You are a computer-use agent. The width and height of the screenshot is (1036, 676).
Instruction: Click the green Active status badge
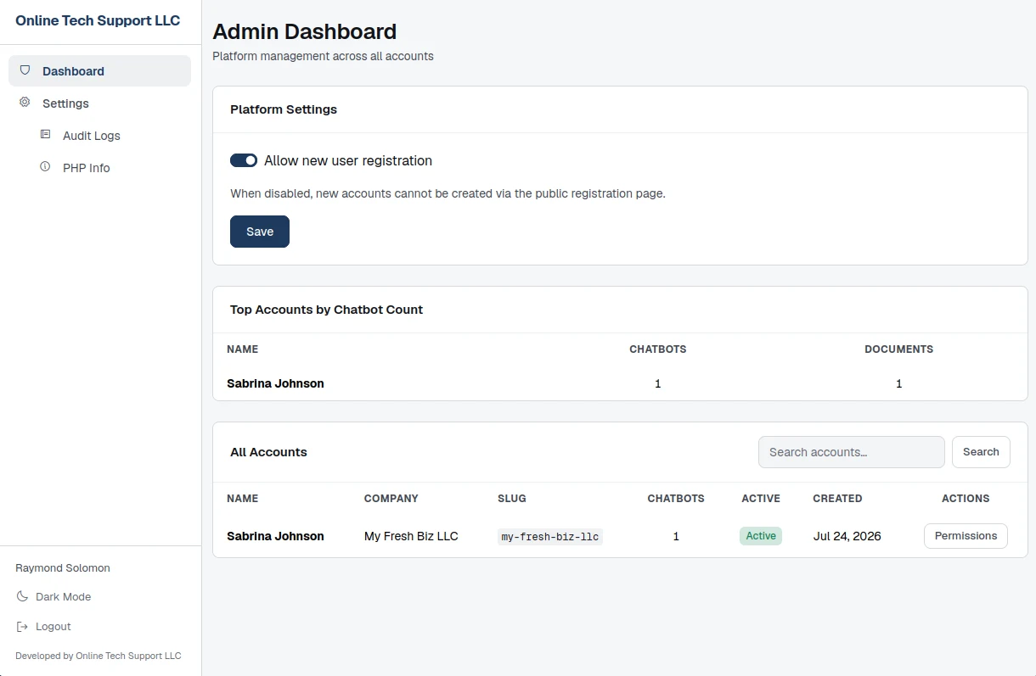[x=761, y=536]
